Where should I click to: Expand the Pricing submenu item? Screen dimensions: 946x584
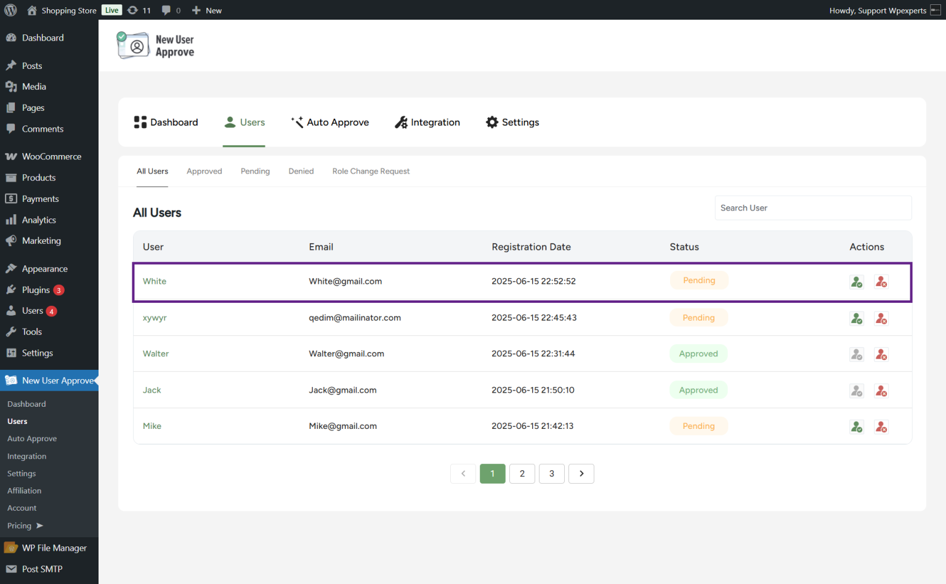(25, 526)
